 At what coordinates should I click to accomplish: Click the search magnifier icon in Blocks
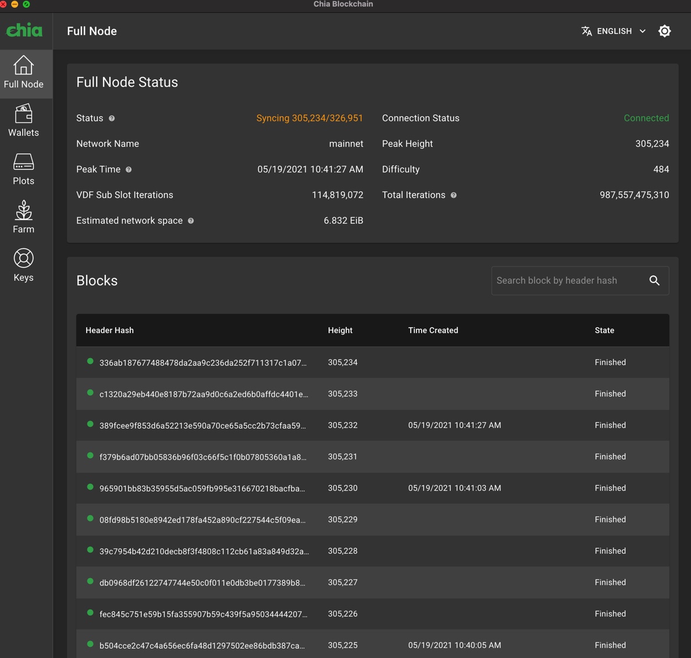[x=654, y=280]
